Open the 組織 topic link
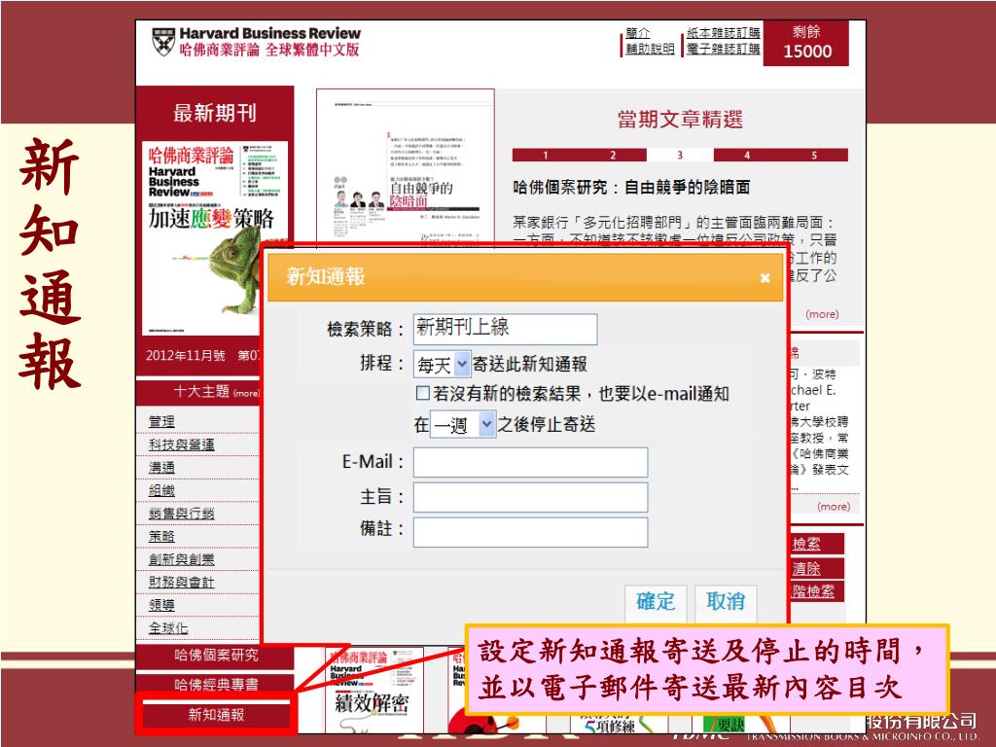Viewport: 996px width, 747px height. (x=161, y=490)
